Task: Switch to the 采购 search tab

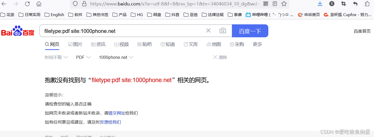Action: [x=237, y=44]
